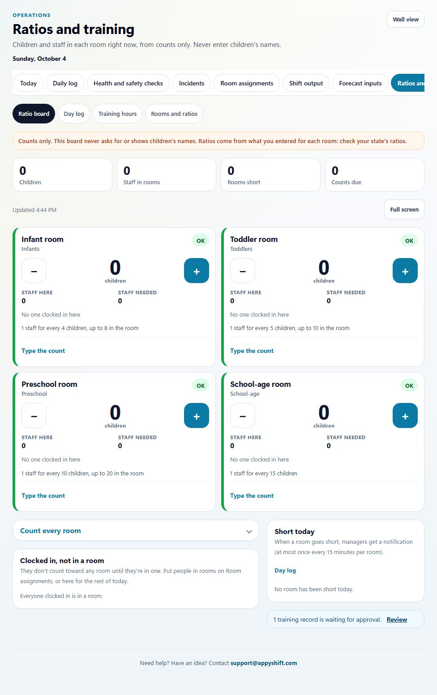Viewport: 437px width, 695px height.
Task: Click Type the count for Toddler room
Action: coord(252,351)
